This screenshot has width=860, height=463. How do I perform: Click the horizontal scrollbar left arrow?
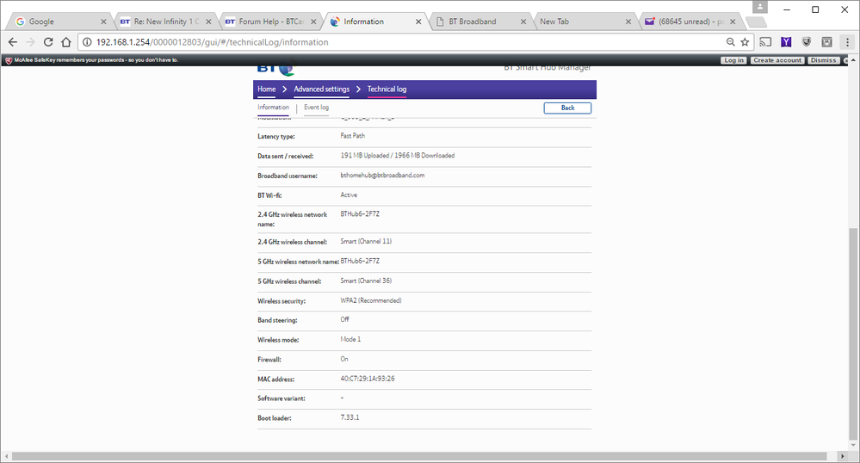6,456
